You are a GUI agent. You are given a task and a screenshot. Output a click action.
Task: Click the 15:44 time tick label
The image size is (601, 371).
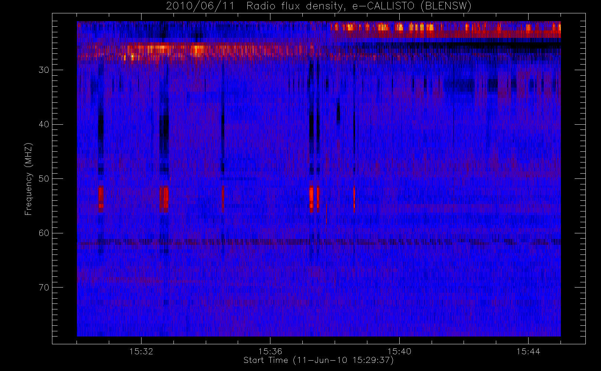point(528,351)
